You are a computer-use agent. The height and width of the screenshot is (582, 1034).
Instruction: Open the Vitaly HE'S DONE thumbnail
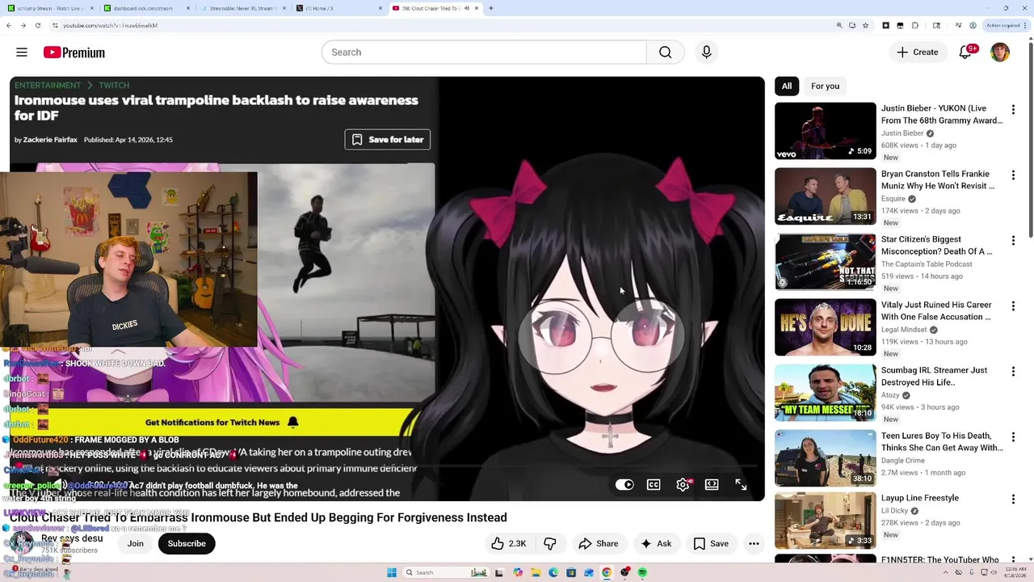pyautogui.click(x=825, y=327)
